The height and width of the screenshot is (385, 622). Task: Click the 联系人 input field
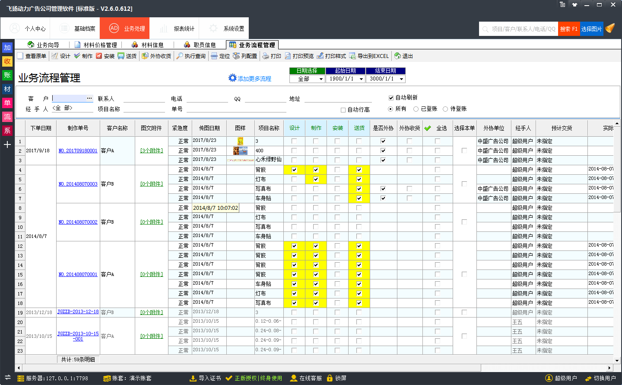(144, 99)
